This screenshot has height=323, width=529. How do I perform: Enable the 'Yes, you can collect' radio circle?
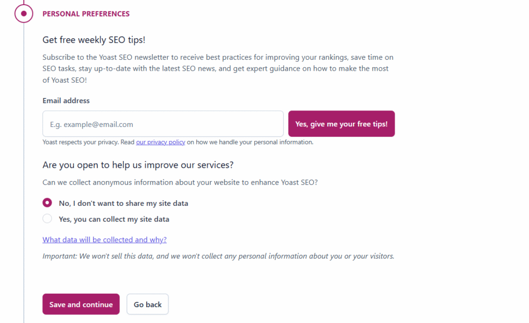[48, 219]
